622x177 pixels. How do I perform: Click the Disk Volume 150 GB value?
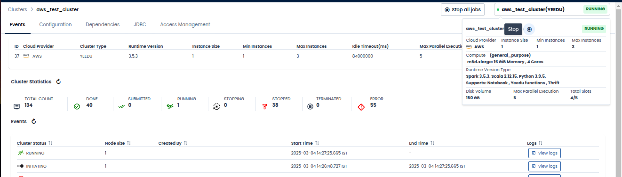[x=473, y=98]
